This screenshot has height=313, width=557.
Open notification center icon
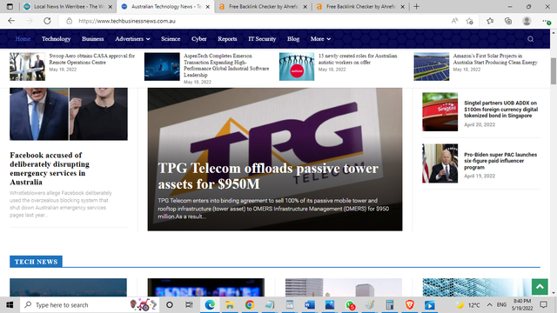pyautogui.click(x=543, y=305)
